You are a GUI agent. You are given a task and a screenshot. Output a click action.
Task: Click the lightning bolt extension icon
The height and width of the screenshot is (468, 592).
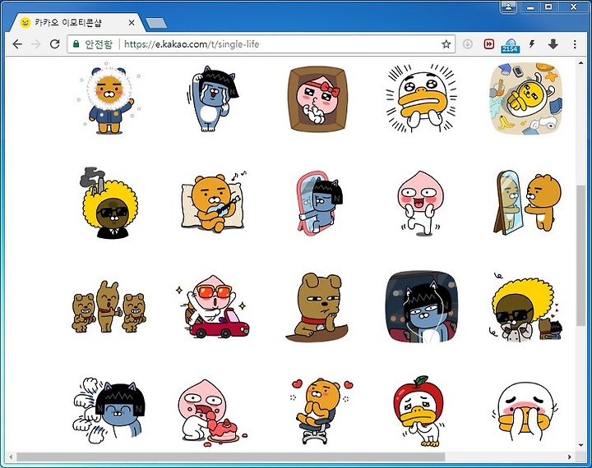tap(532, 44)
